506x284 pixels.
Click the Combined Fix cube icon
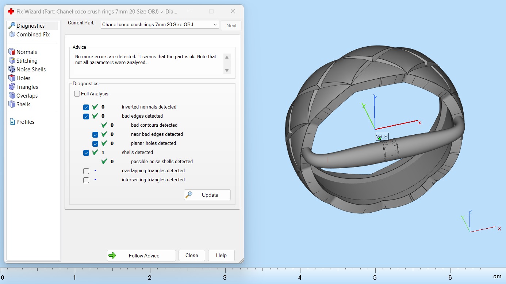tap(12, 35)
